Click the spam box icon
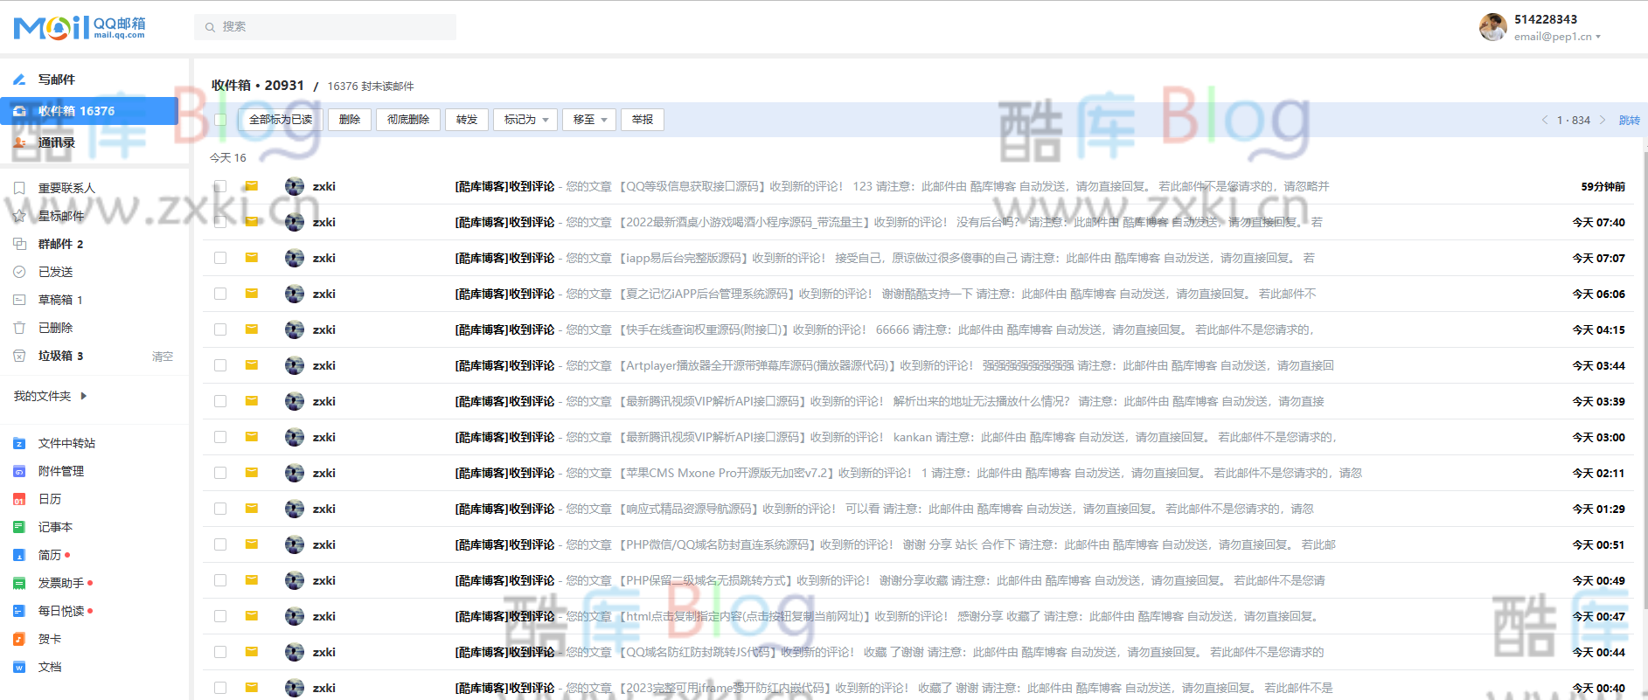 pyautogui.click(x=19, y=356)
